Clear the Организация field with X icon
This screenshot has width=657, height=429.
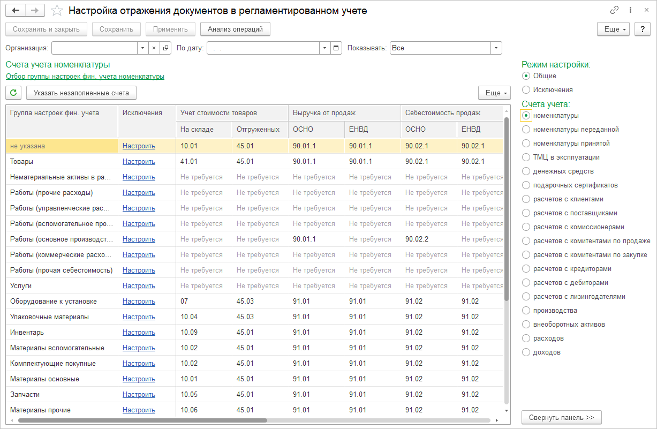click(x=154, y=48)
